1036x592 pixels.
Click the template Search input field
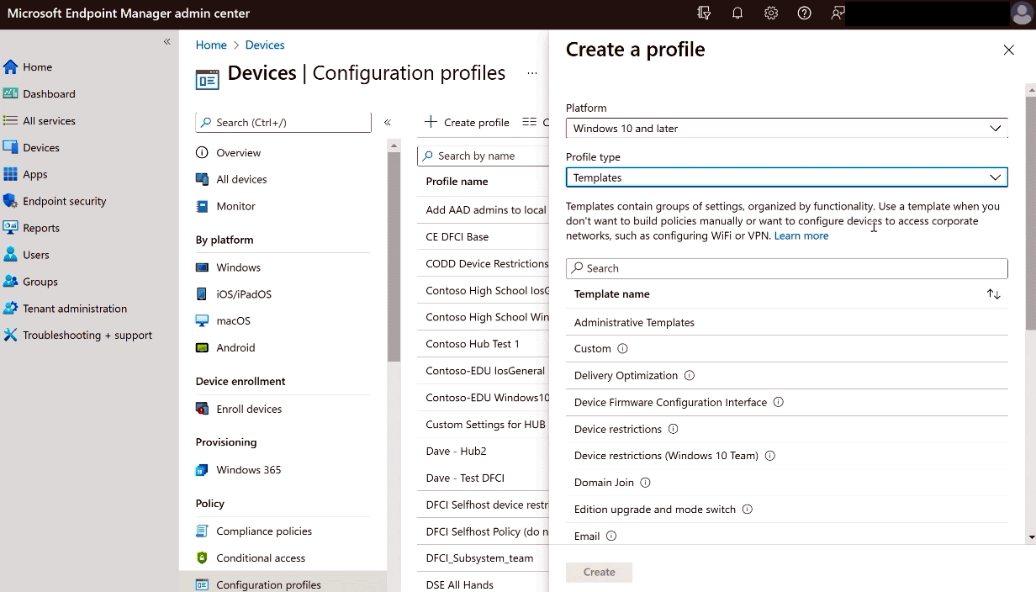[x=786, y=268]
